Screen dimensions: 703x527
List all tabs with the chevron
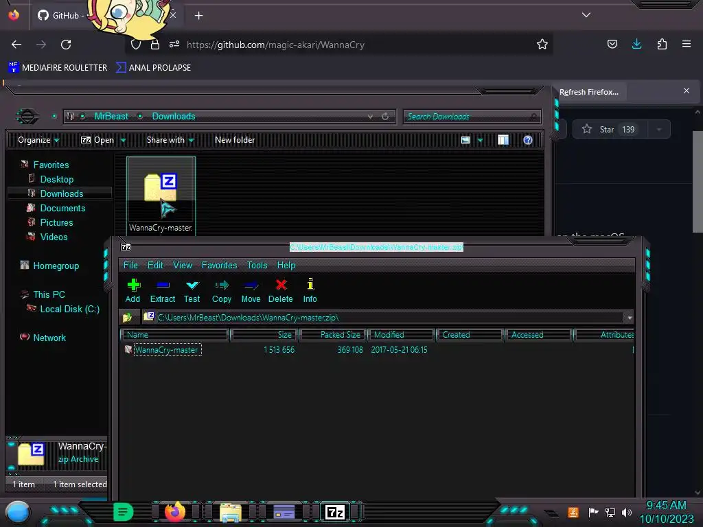[x=586, y=15]
